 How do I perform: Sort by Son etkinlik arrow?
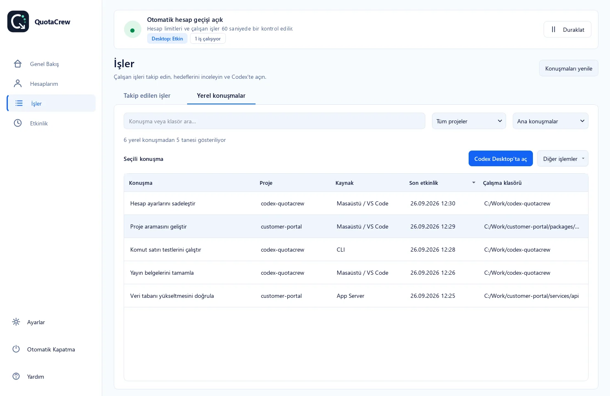(x=474, y=183)
